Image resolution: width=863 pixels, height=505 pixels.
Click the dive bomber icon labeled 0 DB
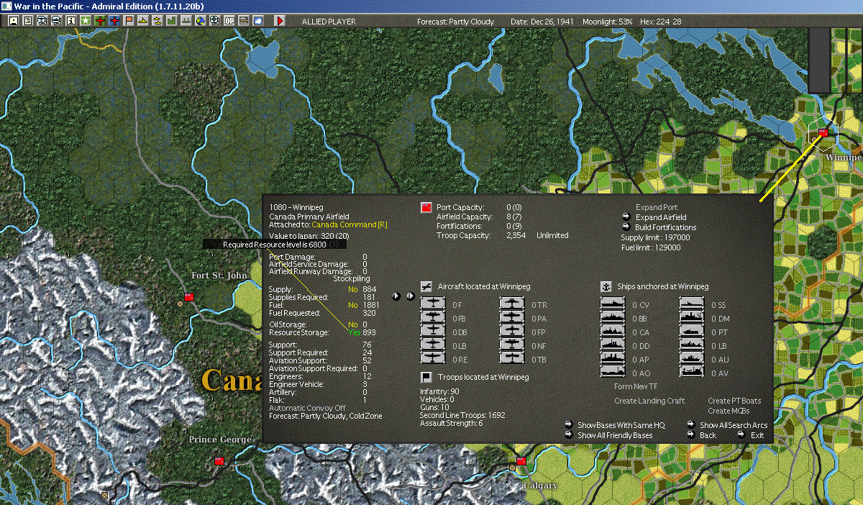coord(433,332)
